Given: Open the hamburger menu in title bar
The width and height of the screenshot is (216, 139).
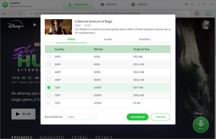Looking at the screenshot, I should point(192,4).
